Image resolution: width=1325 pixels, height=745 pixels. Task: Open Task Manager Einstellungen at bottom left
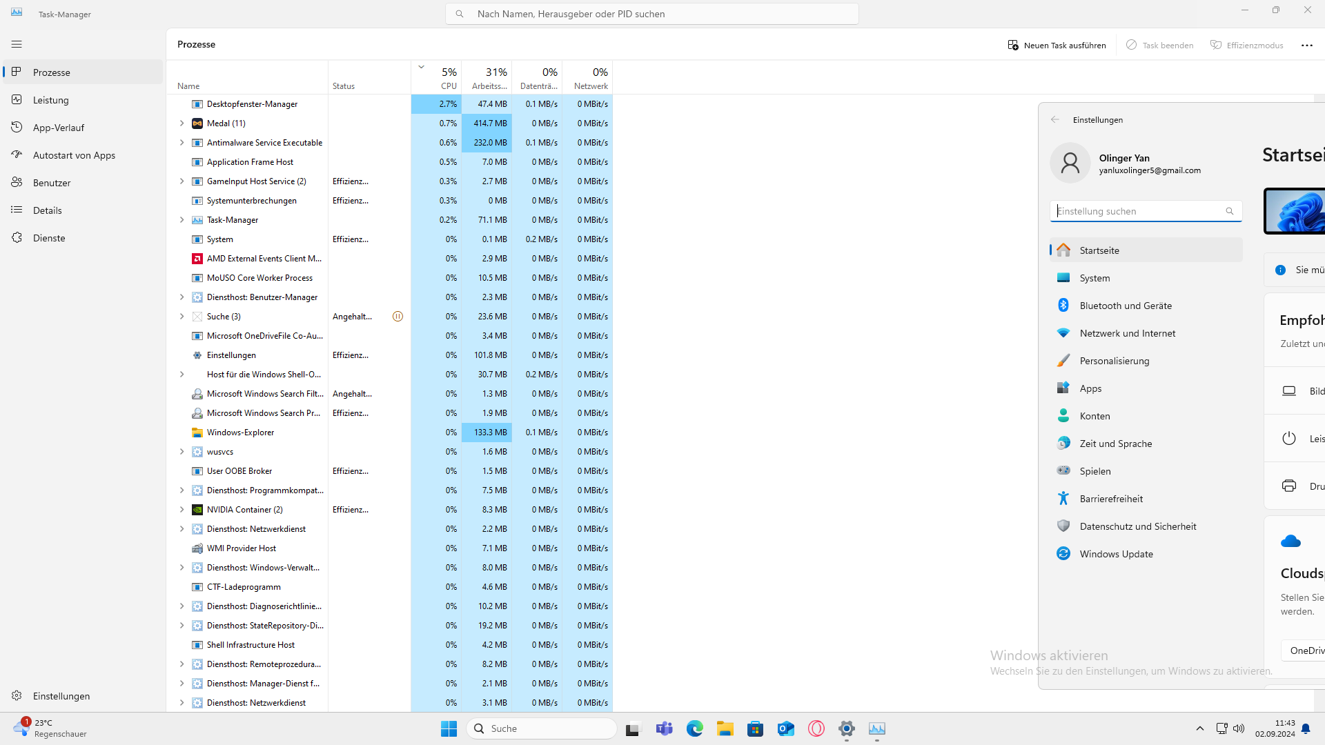[61, 696]
